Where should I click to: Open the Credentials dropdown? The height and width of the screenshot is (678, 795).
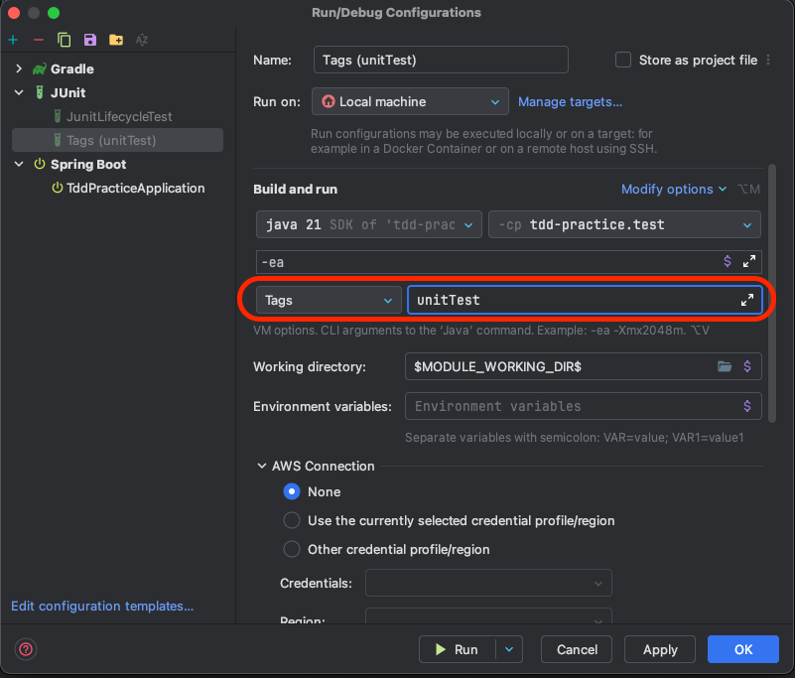488,583
